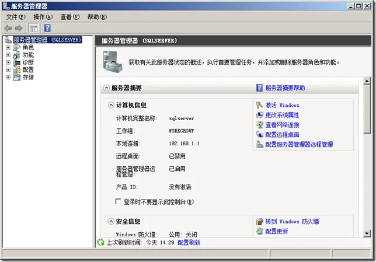Expand the 配置 tree node
Screen dimensions: 376x262
click(8, 70)
